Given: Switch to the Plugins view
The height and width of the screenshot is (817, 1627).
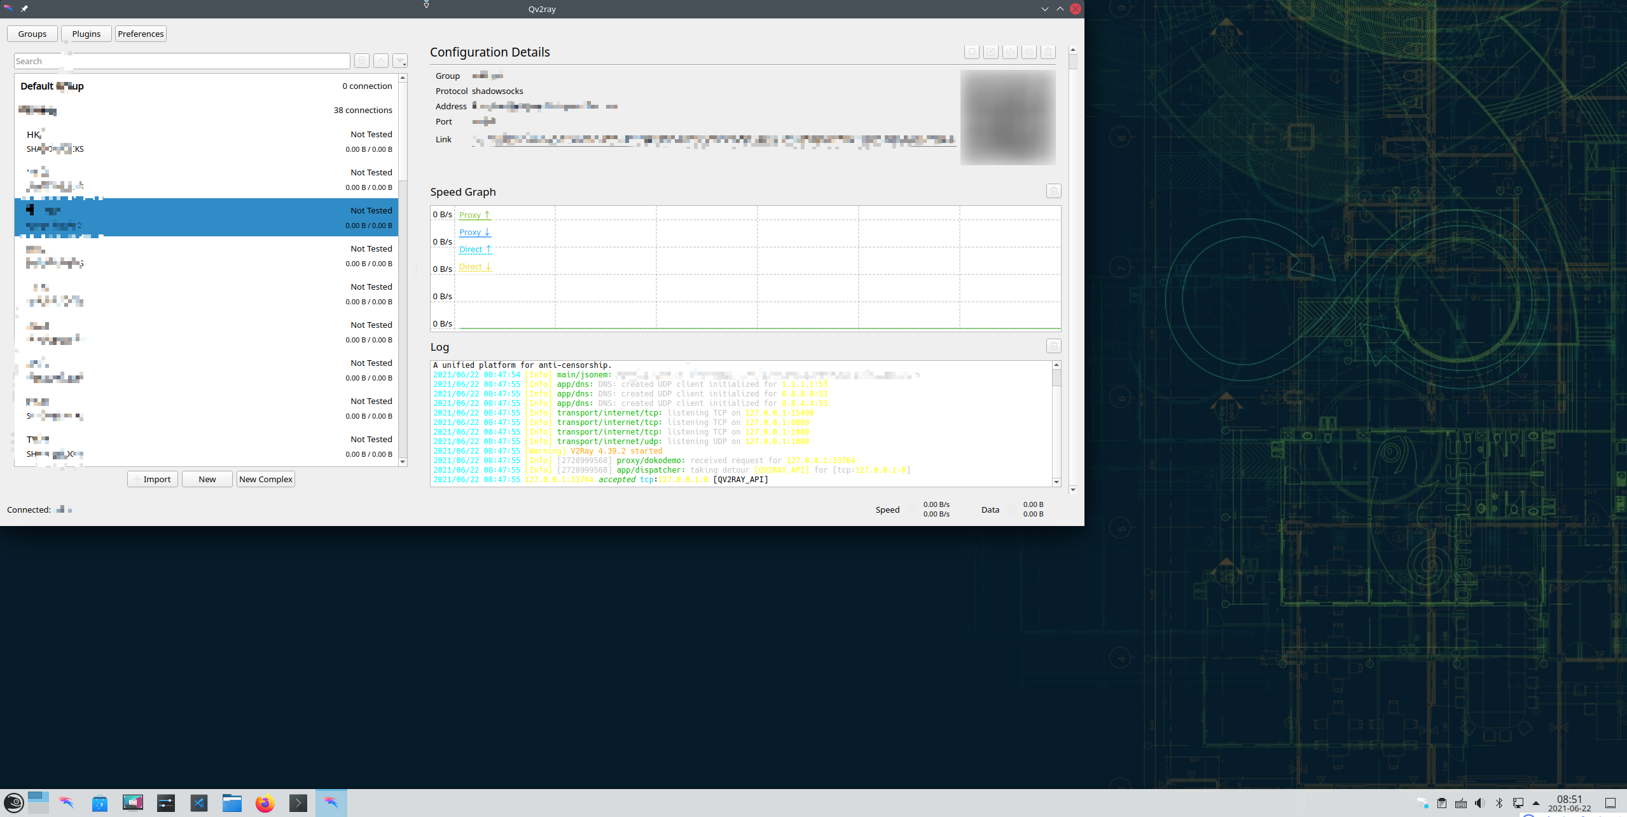Looking at the screenshot, I should 86,34.
